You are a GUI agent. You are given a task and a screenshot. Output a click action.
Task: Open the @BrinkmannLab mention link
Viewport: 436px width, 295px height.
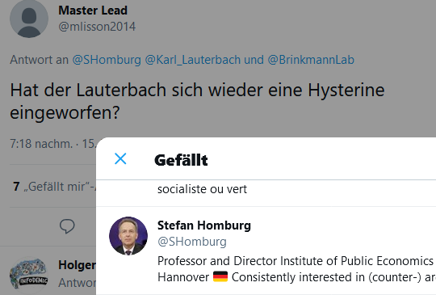pyautogui.click(x=311, y=60)
